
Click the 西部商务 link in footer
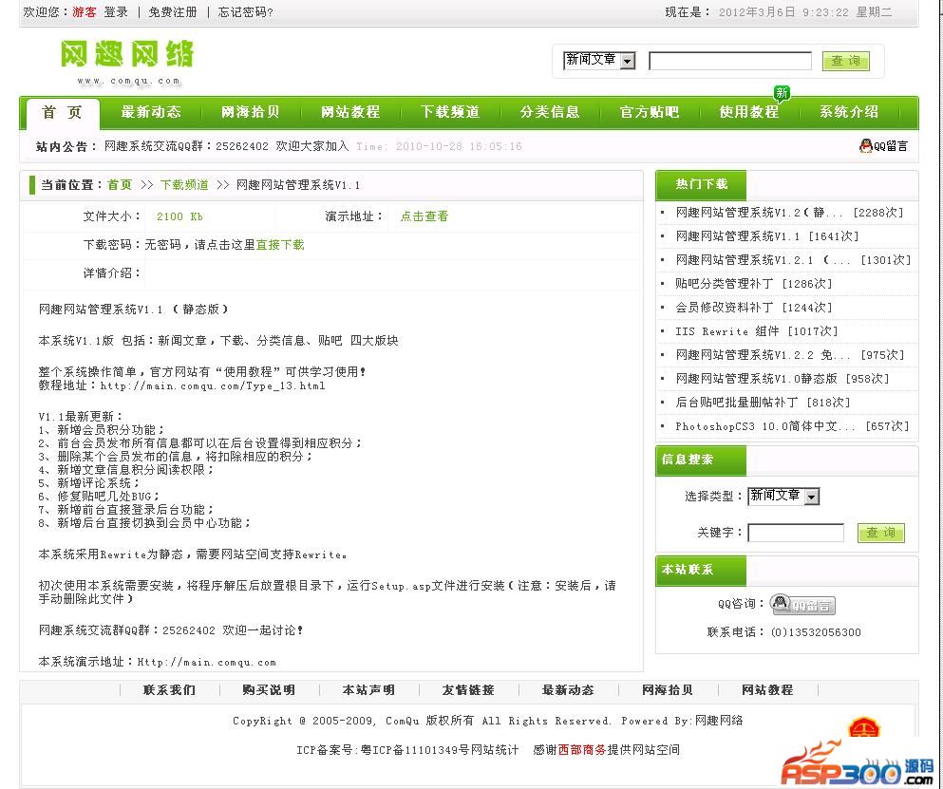pos(581,750)
